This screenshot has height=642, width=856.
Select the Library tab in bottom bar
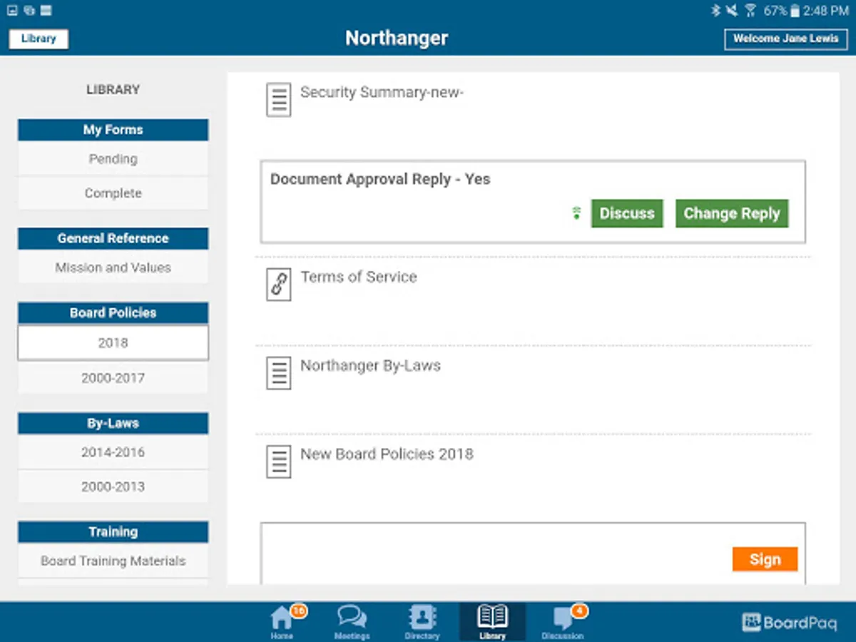[492, 621]
